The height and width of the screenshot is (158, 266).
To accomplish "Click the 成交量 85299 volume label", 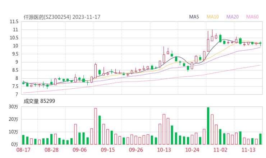I will pos(39,101).
